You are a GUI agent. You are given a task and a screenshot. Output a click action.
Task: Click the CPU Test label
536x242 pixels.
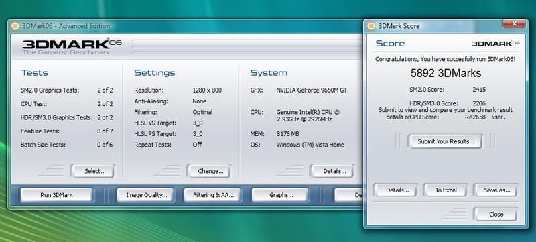34,104
